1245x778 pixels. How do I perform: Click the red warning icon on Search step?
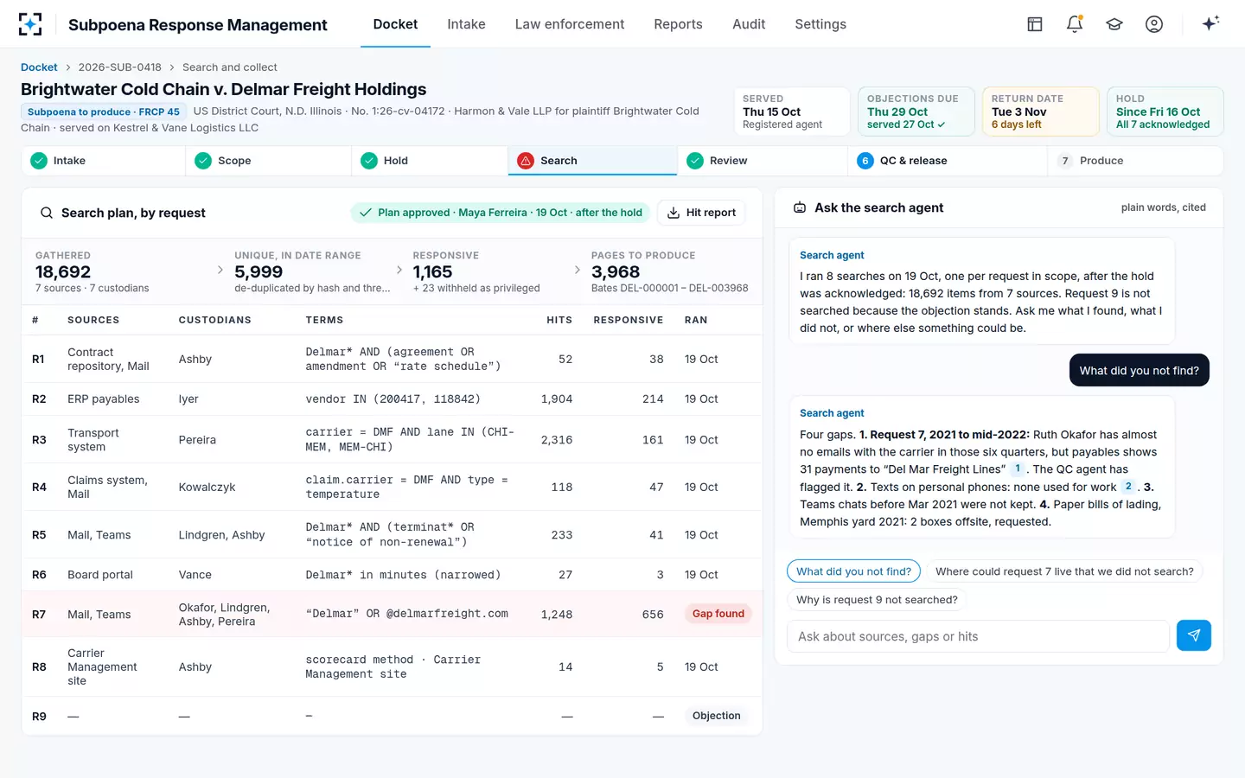526,161
